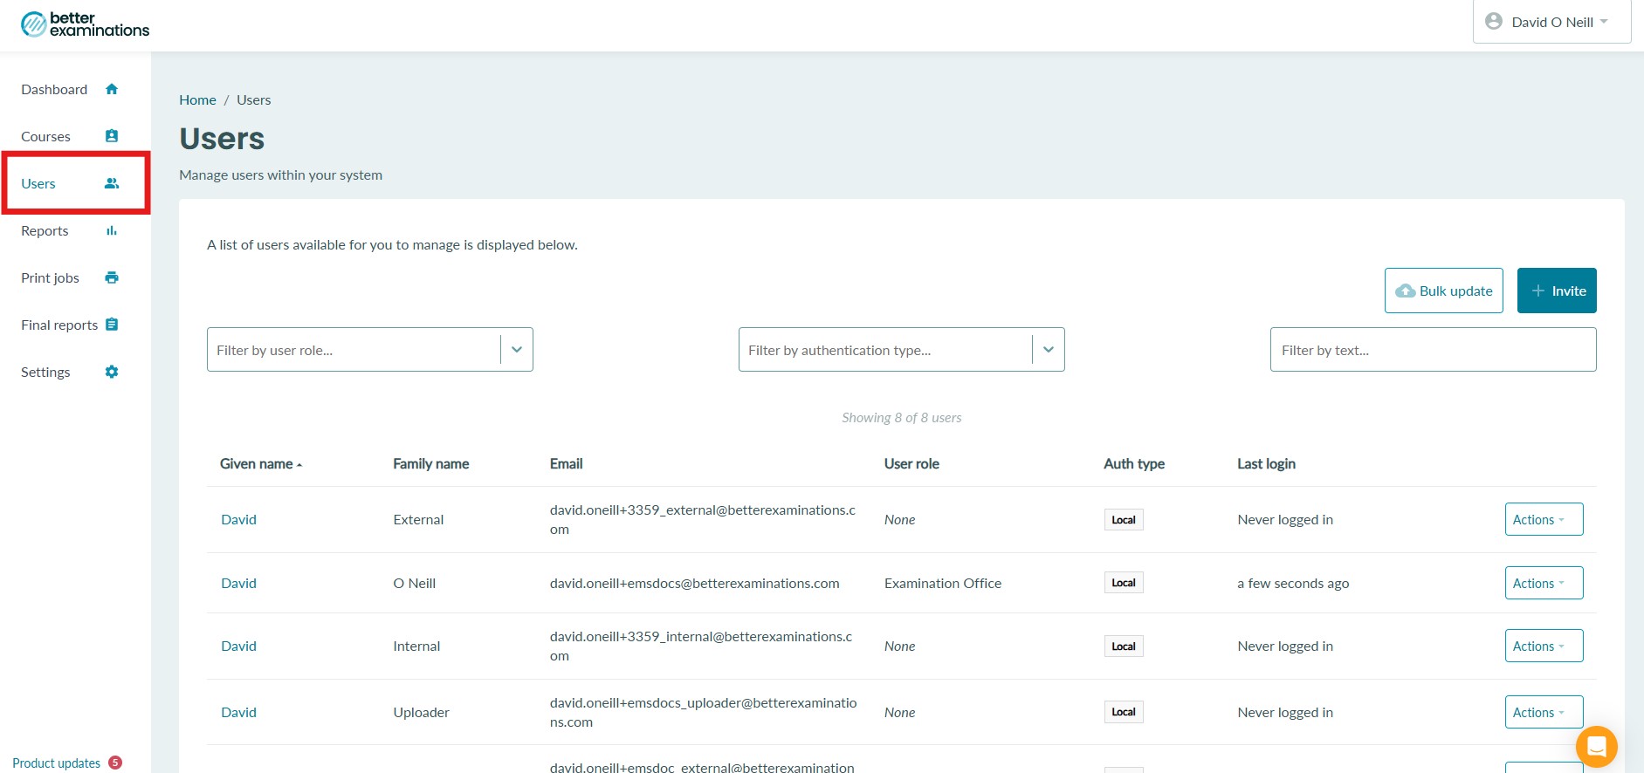Sort by Last login column header

click(1266, 463)
